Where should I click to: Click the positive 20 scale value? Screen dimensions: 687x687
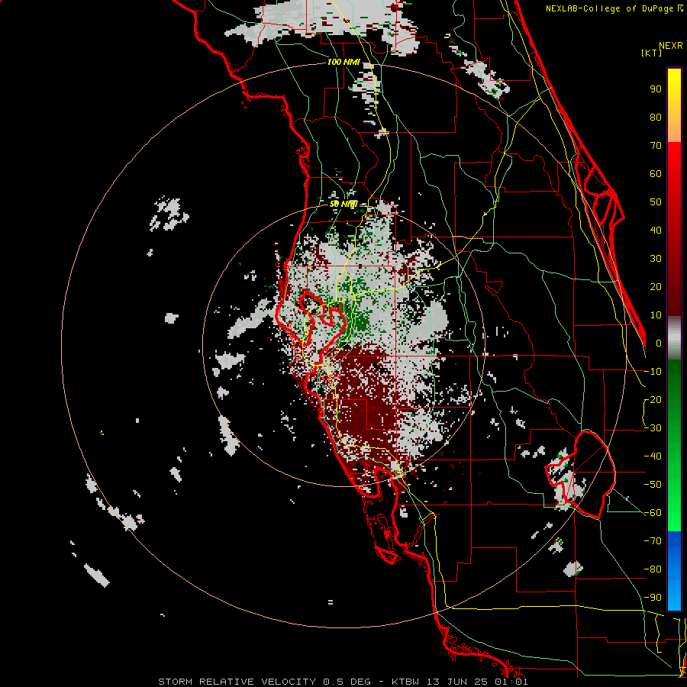point(656,287)
